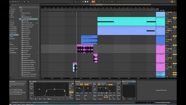
Task: Filter browser by Orange collection
Action: (12, 11)
